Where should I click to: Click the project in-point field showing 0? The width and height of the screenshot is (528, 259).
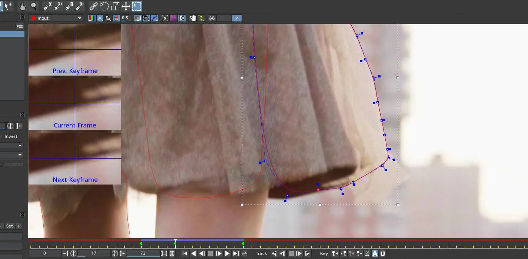tap(45, 253)
